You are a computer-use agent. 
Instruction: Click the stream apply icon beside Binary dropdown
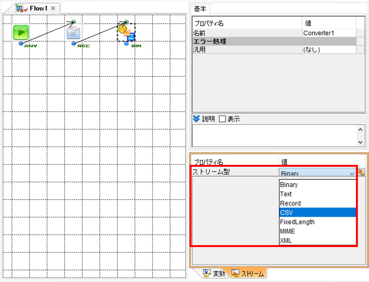[x=361, y=173]
